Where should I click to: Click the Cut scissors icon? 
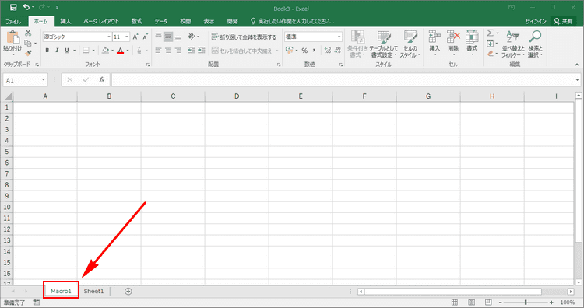28,33
